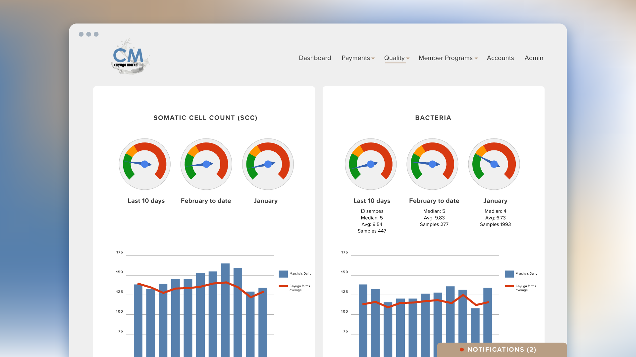Click the Bacteria gauge for Last 10 days

[x=372, y=164]
